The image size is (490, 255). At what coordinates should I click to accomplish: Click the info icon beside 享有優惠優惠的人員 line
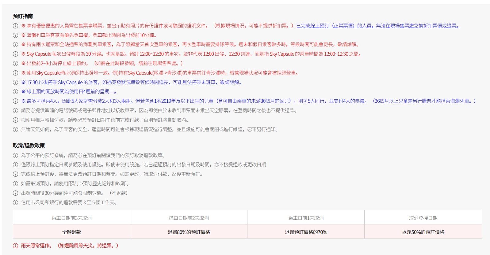point(15,26)
